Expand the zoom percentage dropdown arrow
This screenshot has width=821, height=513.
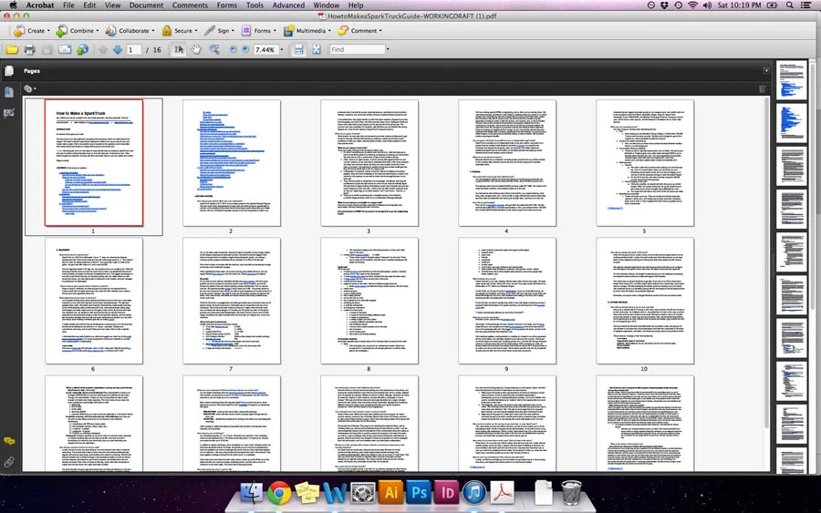point(282,50)
